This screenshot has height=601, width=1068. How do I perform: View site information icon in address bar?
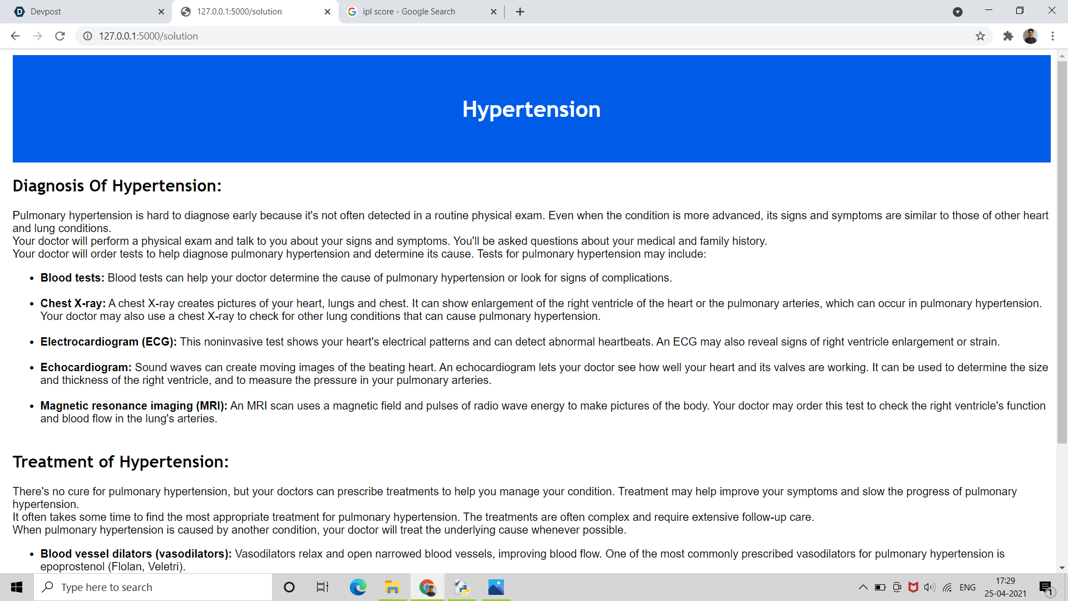pos(87,36)
